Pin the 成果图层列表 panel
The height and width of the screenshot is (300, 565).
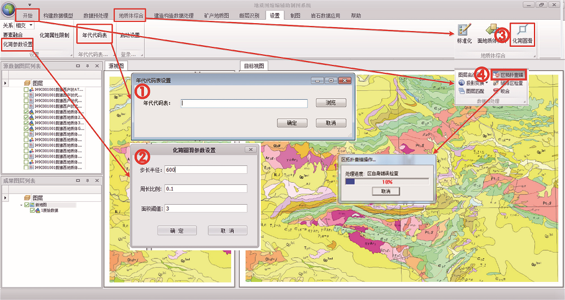(x=88, y=180)
